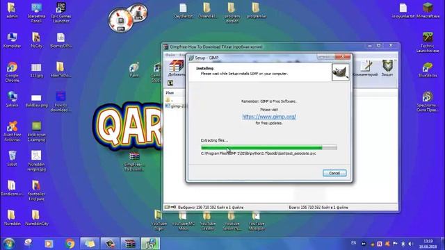Image resolution: width=445 pixels, height=250 pixels.
Task: Select the BaldiBasi.png desktop file
Action: click(x=36, y=100)
